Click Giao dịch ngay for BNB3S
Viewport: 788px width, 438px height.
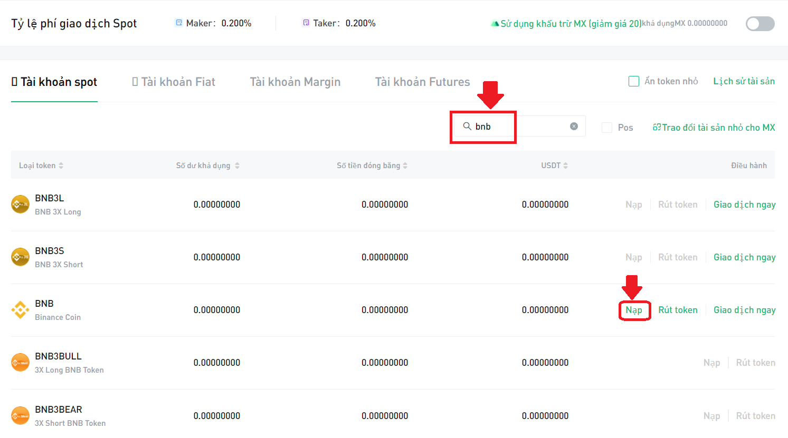(x=744, y=257)
